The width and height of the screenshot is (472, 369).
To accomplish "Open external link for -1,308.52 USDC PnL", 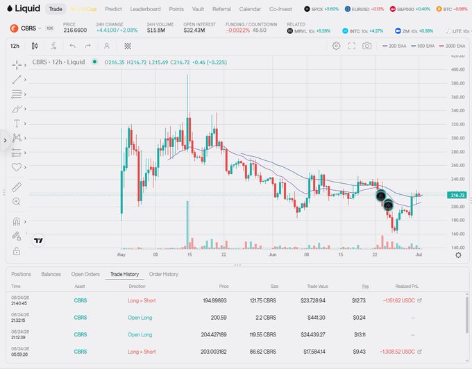I will tap(419, 351).
